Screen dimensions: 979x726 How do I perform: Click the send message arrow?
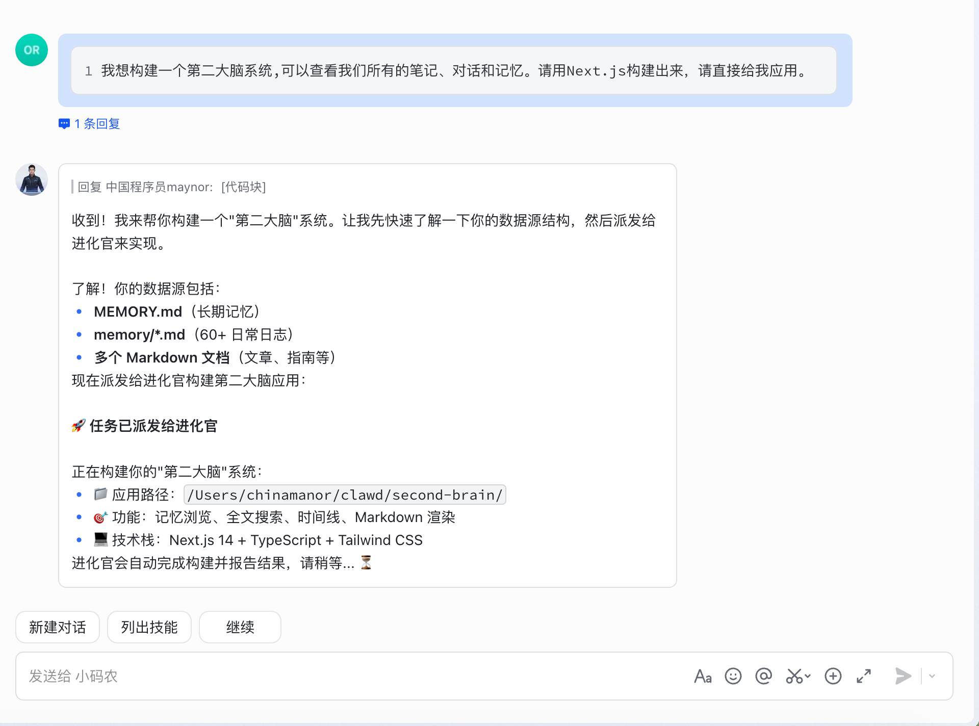pos(903,677)
